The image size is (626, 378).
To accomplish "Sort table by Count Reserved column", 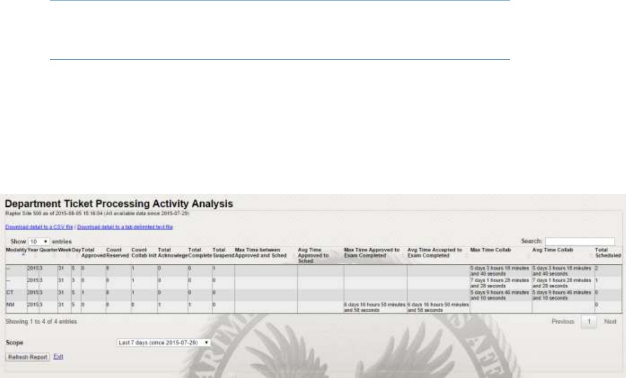I will 117,253.
